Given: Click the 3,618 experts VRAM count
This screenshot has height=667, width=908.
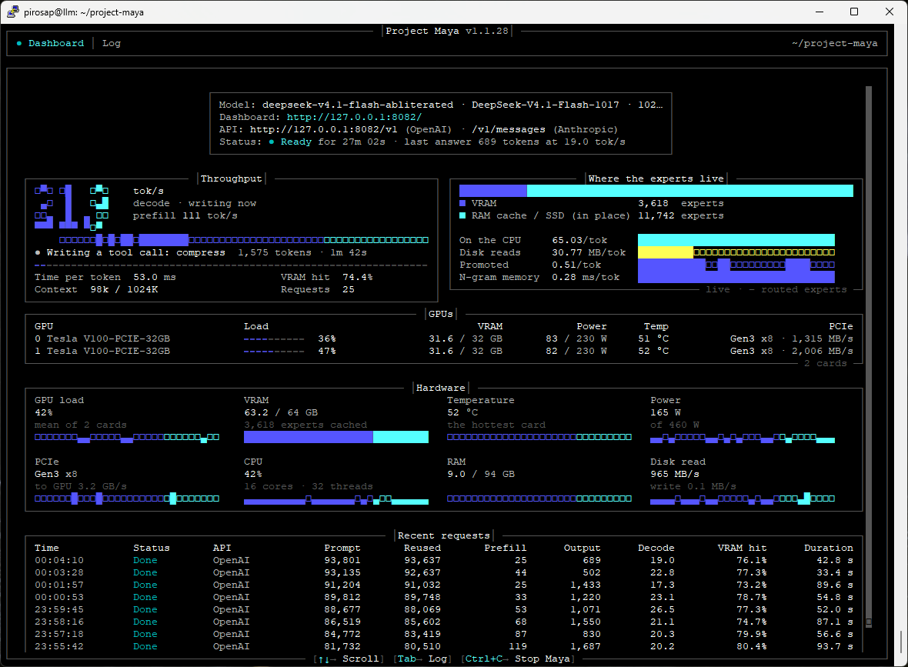Looking at the screenshot, I should coord(681,203).
